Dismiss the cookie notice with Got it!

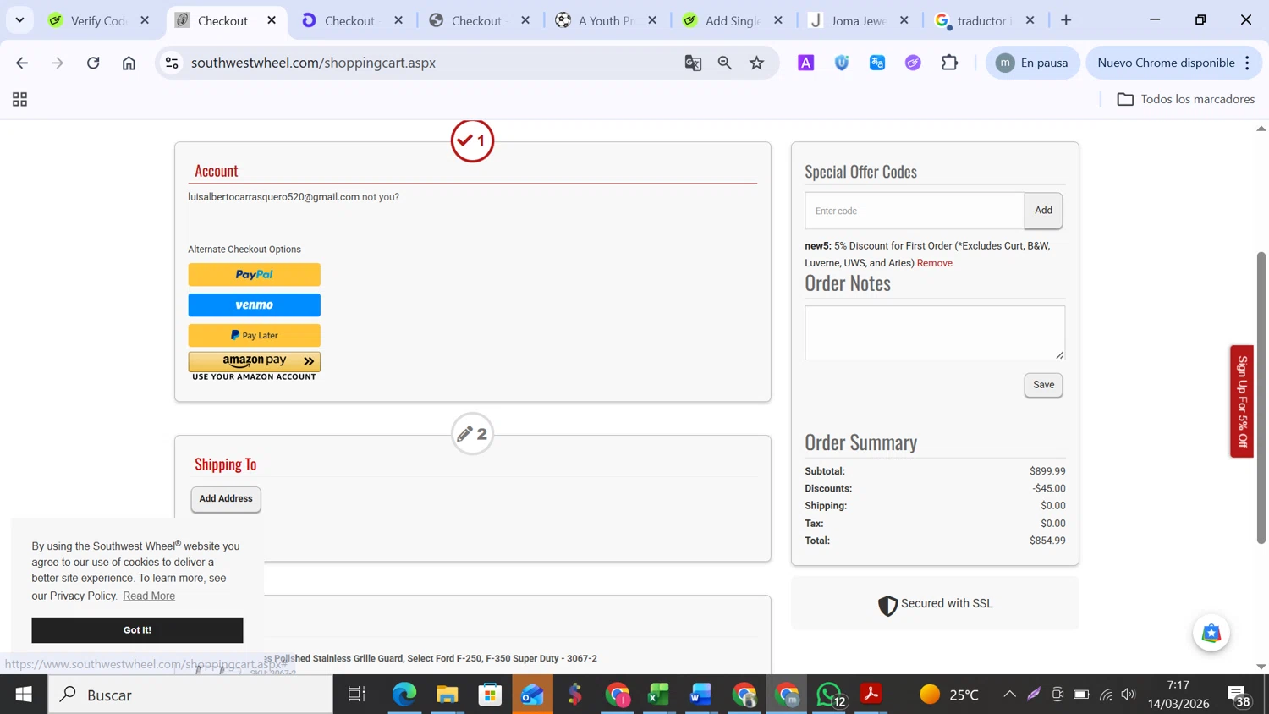(137, 630)
